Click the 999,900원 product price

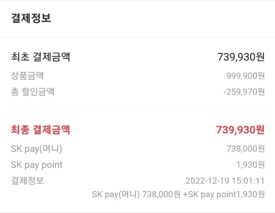(x=245, y=76)
